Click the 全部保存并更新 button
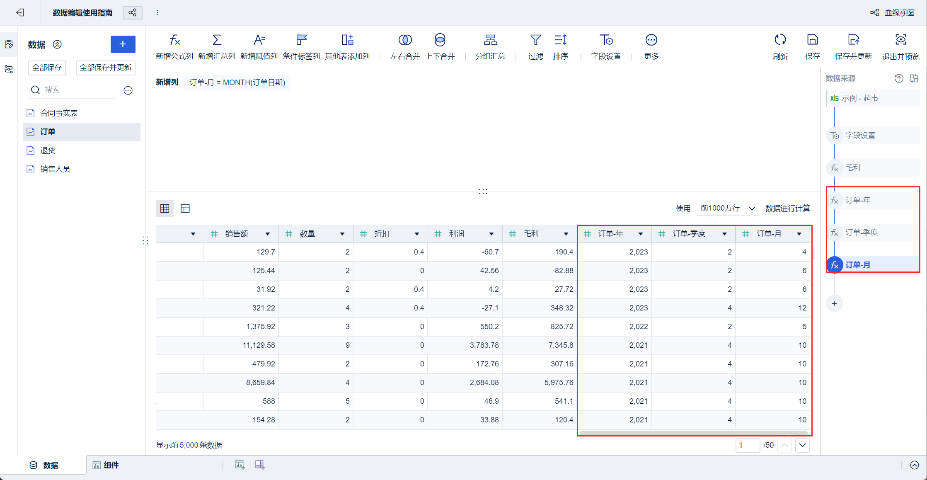The height and width of the screenshot is (480, 927). tap(106, 68)
